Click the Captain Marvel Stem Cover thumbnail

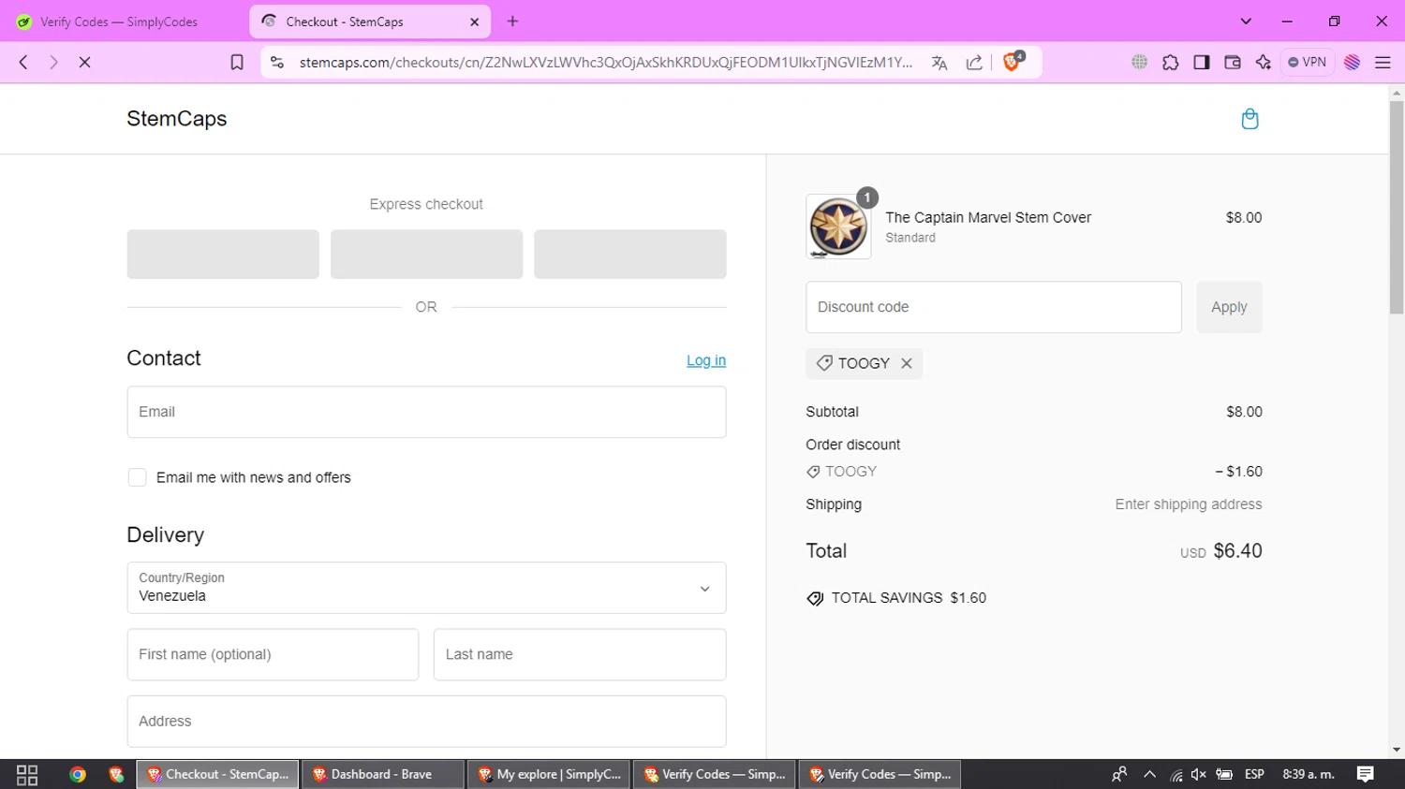coord(838,226)
